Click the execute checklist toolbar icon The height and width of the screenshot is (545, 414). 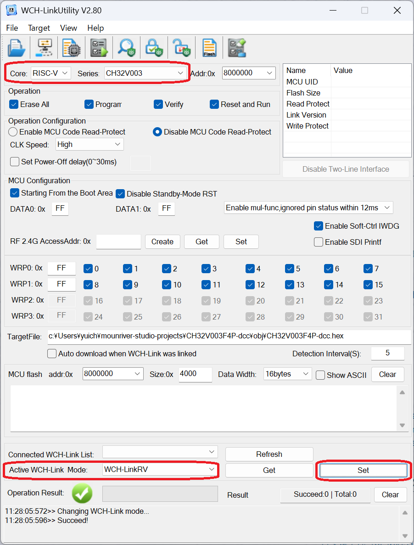pyautogui.click(x=99, y=48)
